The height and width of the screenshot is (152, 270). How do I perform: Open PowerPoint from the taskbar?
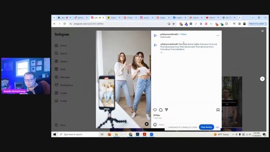pos(109,134)
